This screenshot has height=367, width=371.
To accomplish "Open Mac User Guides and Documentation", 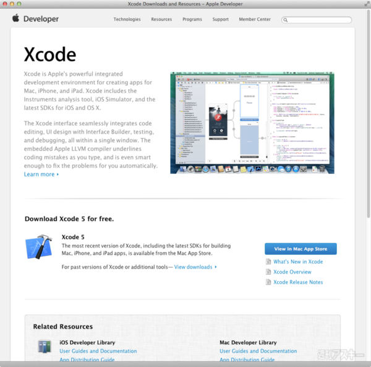I will point(258,351).
